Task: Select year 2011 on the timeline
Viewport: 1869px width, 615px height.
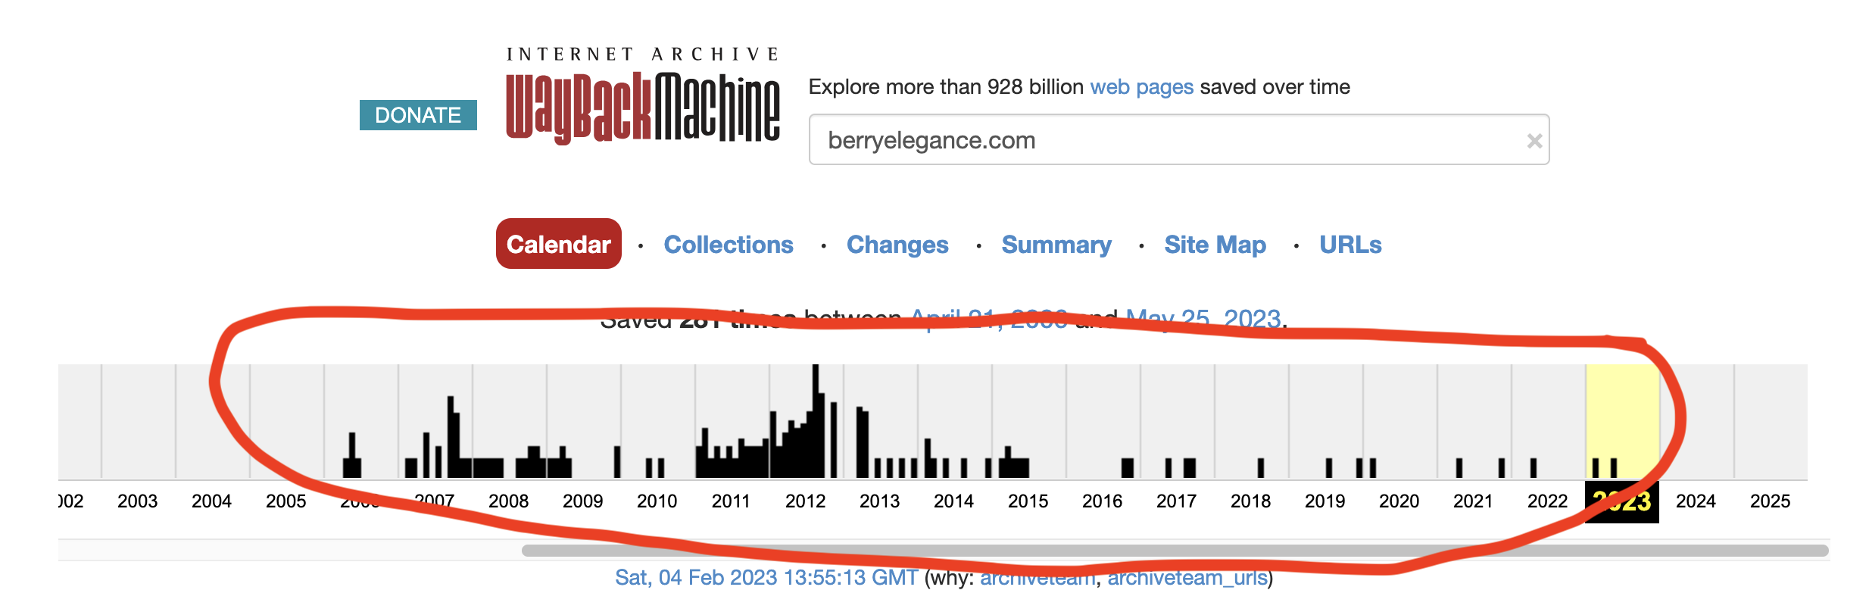Action: (732, 501)
